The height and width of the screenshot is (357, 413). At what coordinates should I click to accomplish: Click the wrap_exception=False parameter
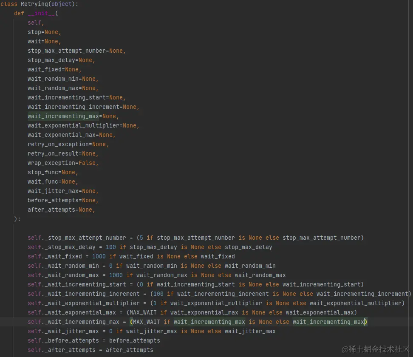pyautogui.click(x=63, y=163)
